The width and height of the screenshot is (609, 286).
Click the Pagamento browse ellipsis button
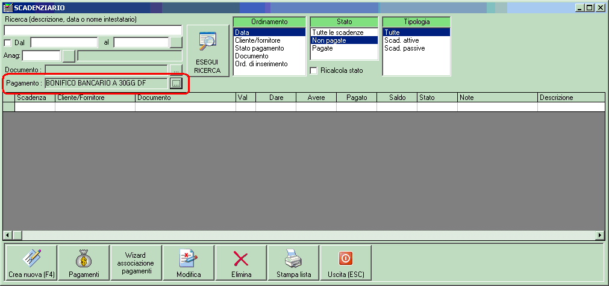coord(176,83)
